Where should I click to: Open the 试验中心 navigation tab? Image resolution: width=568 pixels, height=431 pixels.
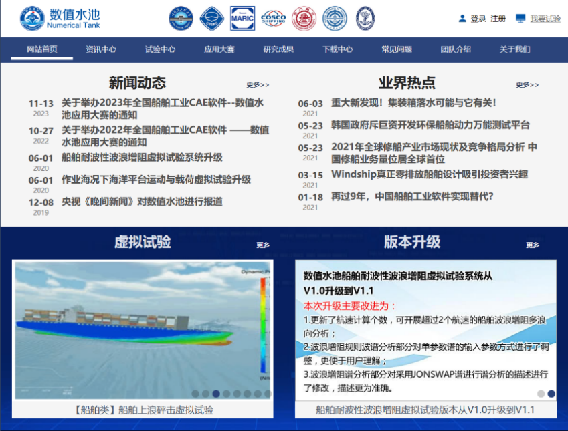(x=161, y=49)
